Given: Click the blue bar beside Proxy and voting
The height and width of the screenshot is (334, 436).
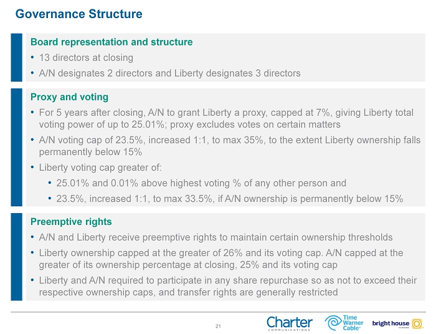Looking at the screenshot, I should (16, 148).
